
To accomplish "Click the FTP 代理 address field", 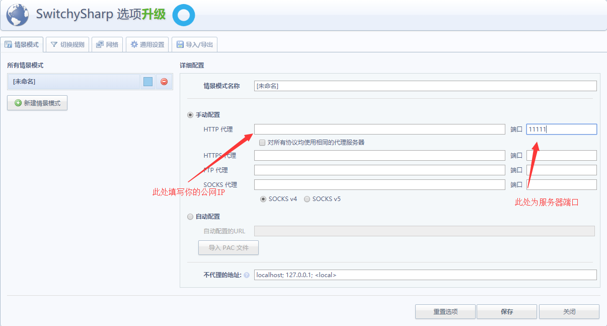I will click(x=380, y=170).
